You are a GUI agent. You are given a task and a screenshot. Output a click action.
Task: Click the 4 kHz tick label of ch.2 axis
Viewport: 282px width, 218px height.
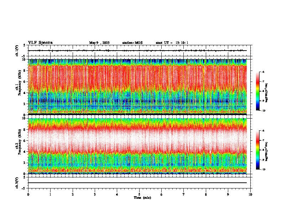click(x=25, y=152)
